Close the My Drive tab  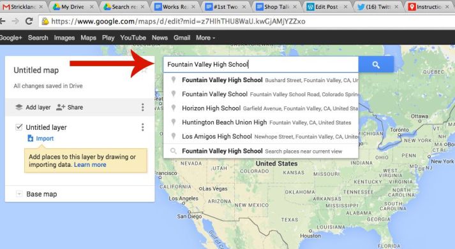pyautogui.click(x=91, y=6)
